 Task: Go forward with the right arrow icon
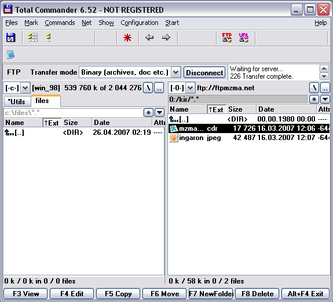tap(166, 38)
